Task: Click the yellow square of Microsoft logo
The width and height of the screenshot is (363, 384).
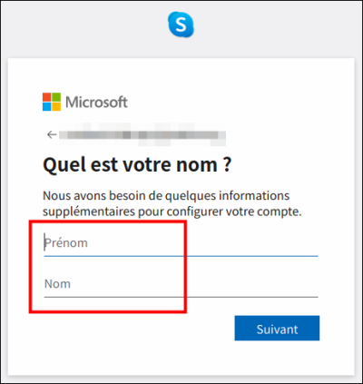Action: pos(56,106)
